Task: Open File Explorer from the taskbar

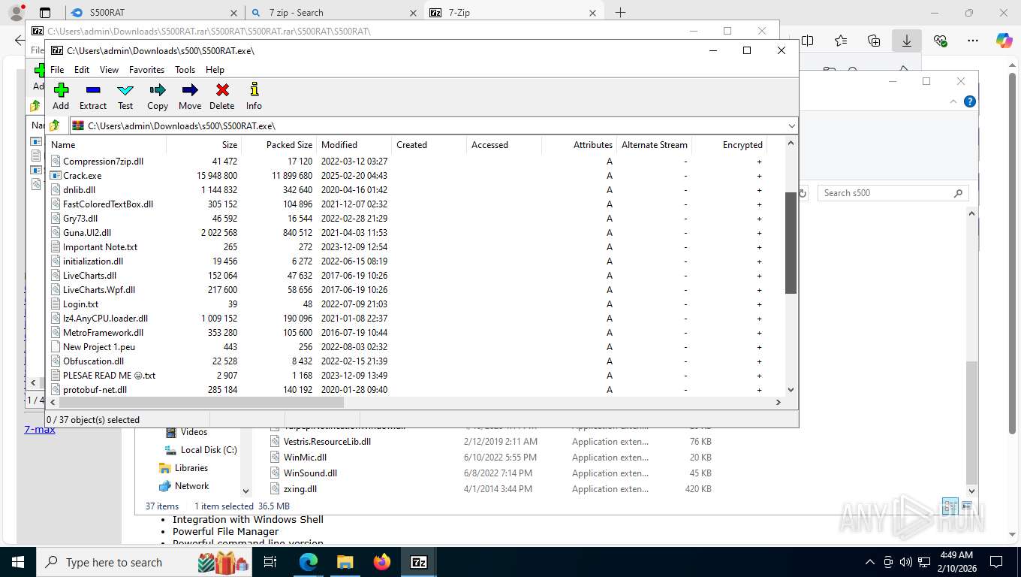Action: (345, 562)
